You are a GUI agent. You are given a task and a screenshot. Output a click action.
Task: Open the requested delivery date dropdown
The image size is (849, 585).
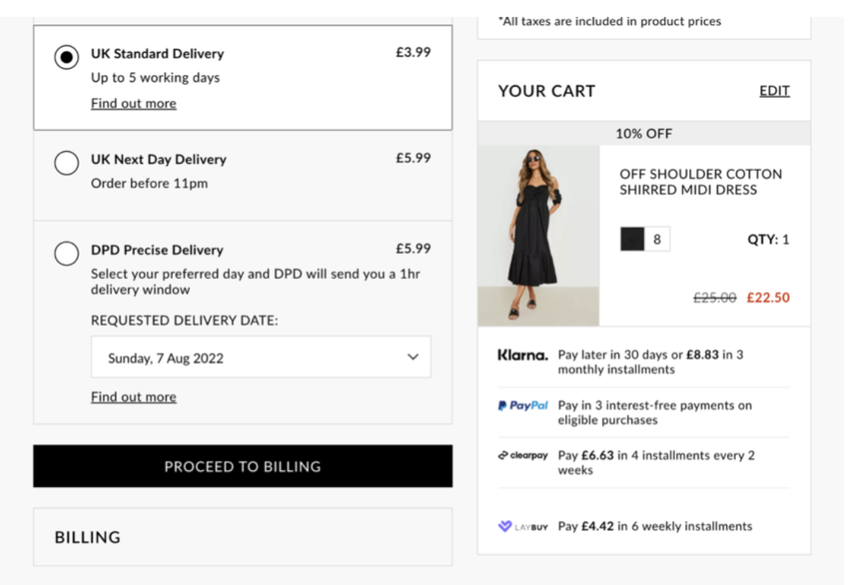click(x=261, y=357)
